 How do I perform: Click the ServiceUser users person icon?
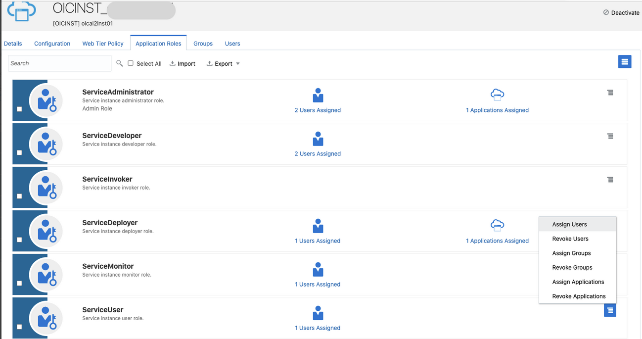(318, 313)
